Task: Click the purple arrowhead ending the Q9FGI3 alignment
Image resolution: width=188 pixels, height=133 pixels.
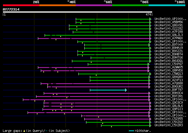Action: tap(150, 110)
